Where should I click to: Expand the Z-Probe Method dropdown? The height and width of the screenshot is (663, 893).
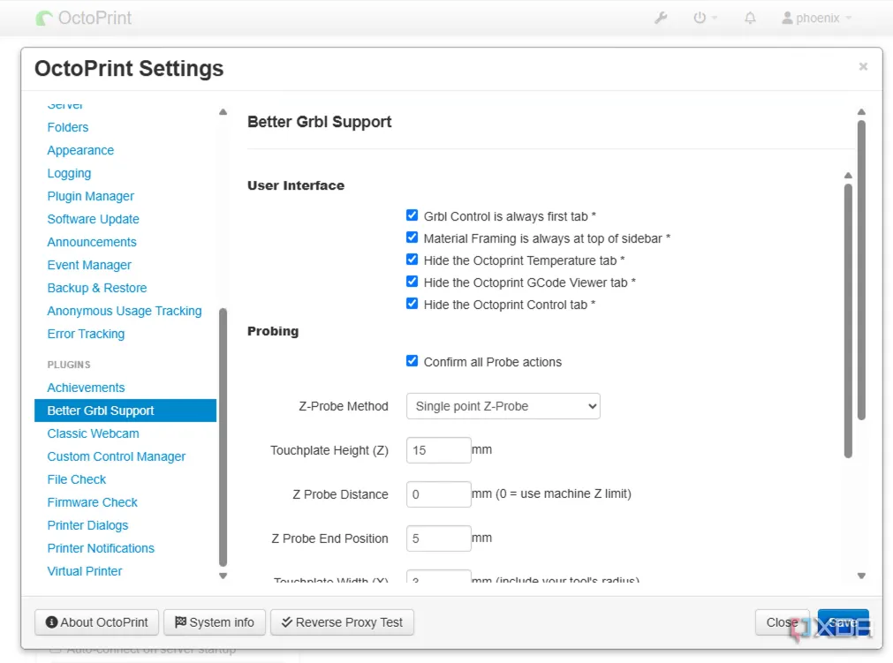pyautogui.click(x=503, y=406)
